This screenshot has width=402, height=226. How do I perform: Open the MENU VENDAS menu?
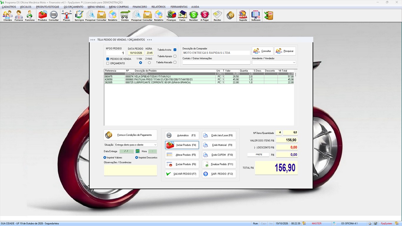pos(96,7)
